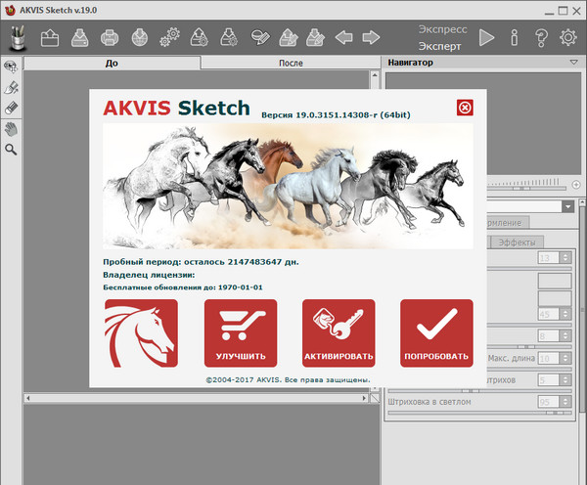The height and width of the screenshot is (485, 587).
Task: Open the presets dropdown arrow
Action: (x=567, y=206)
